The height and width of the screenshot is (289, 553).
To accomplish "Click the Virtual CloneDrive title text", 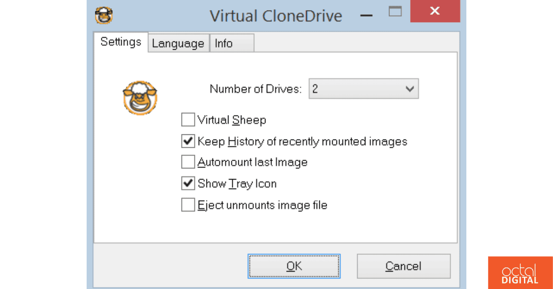I will point(276,16).
